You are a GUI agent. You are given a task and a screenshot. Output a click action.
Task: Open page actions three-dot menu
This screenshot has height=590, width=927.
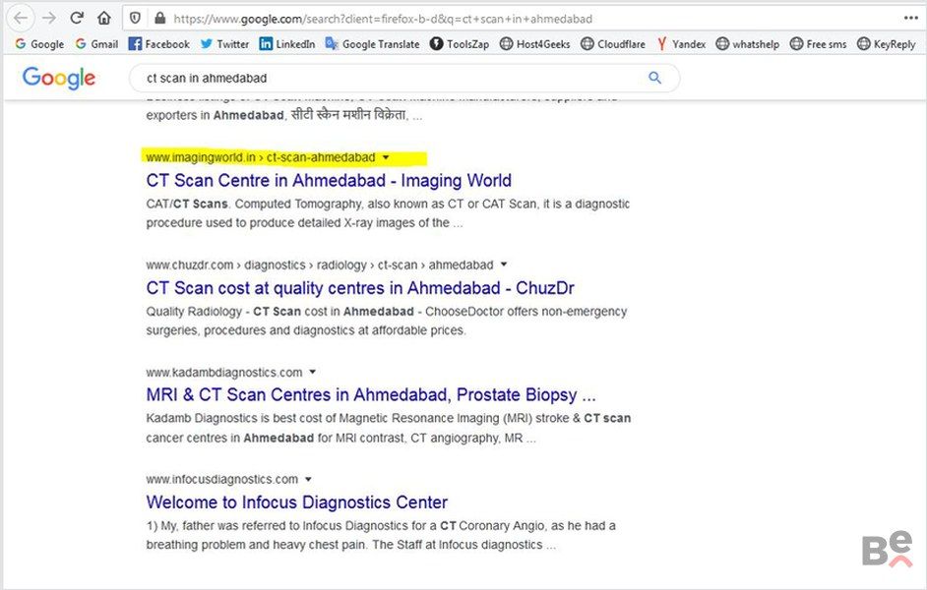(911, 18)
